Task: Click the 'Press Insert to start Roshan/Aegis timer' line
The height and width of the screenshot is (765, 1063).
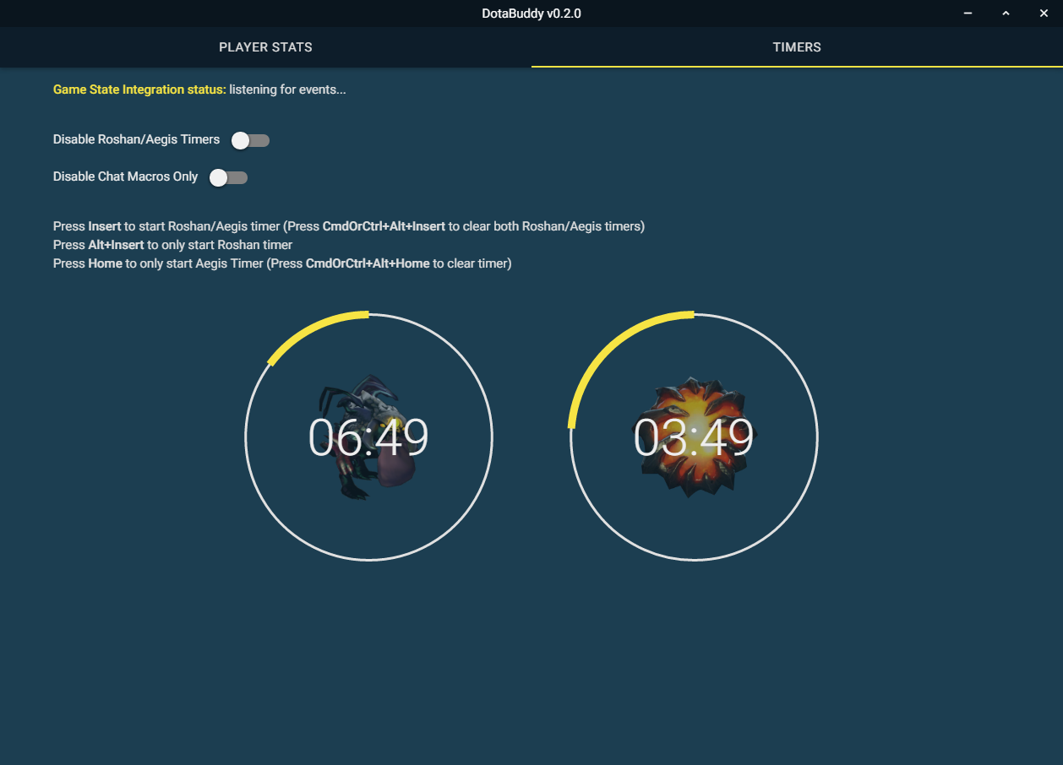Action: 349,226
